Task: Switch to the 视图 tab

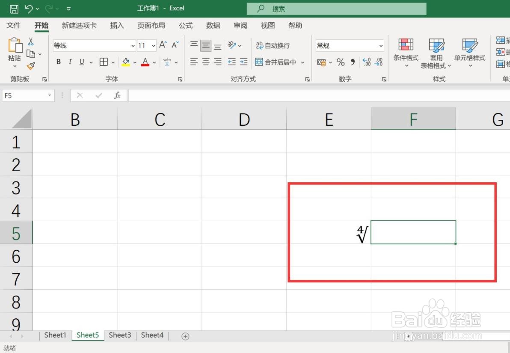Action: click(x=268, y=25)
